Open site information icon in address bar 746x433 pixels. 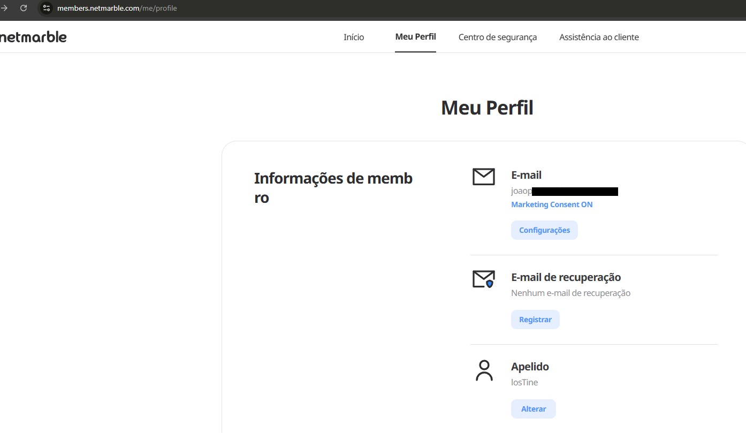[x=47, y=8]
